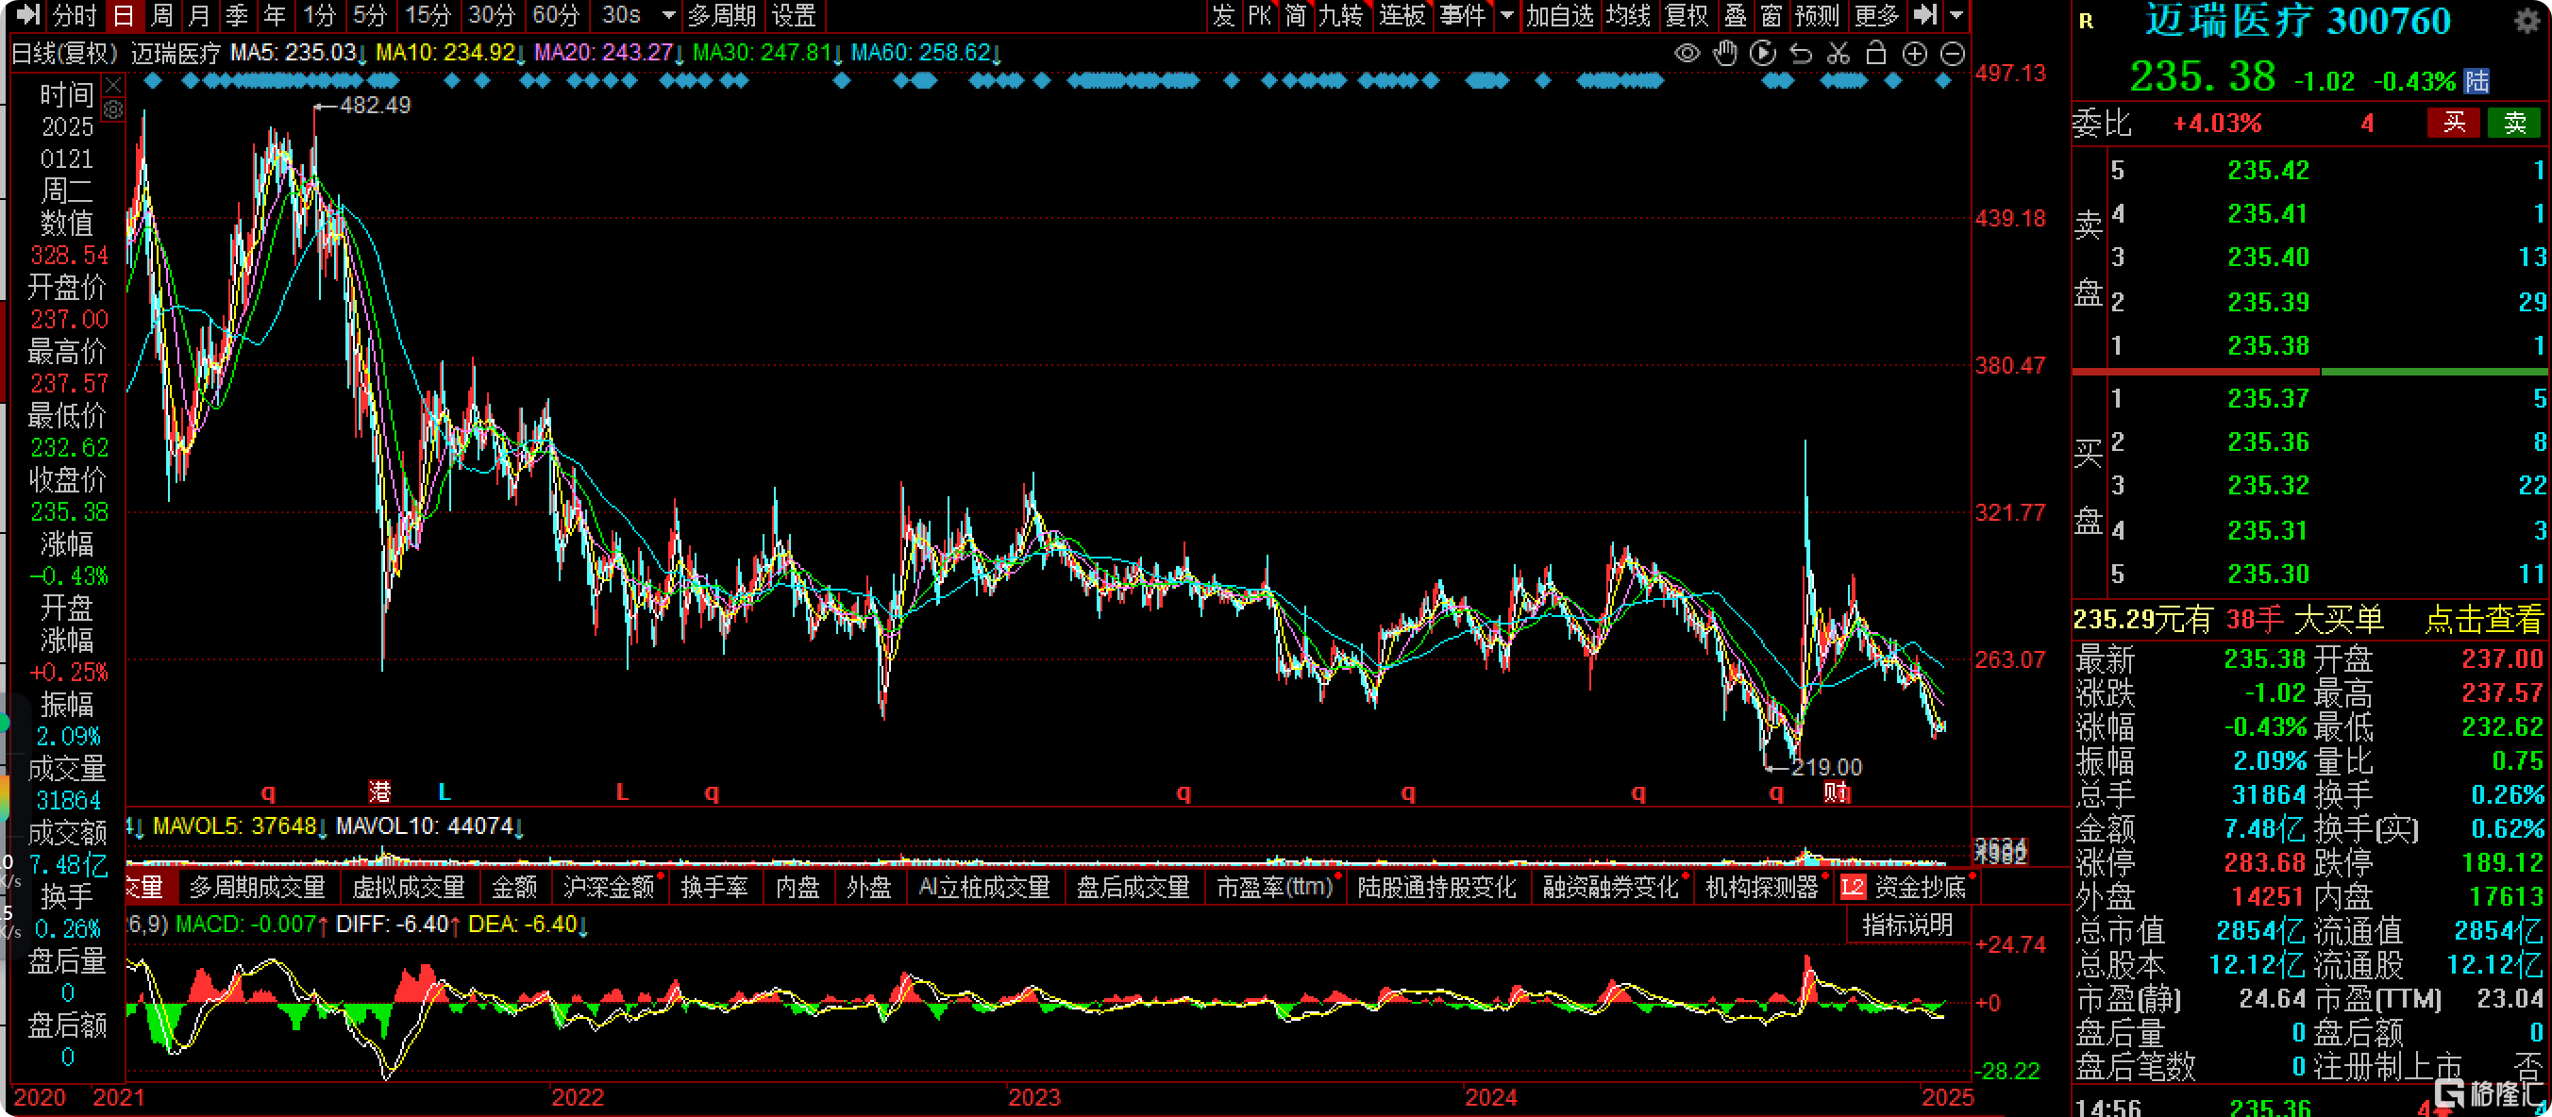
Task: Select 机构探测器 indicator tab
Action: (1762, 887)
